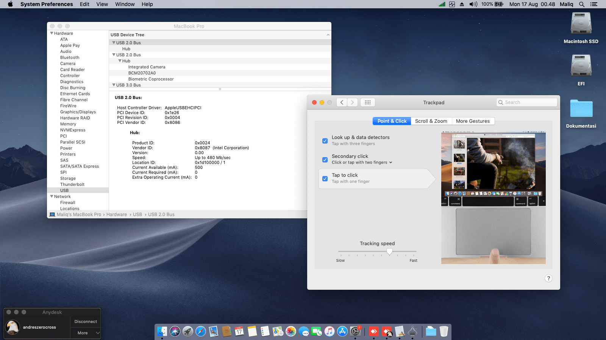Click Disconnect in the Anydesk panel
The height and width of the screenshot is (340, 606).
86,321
